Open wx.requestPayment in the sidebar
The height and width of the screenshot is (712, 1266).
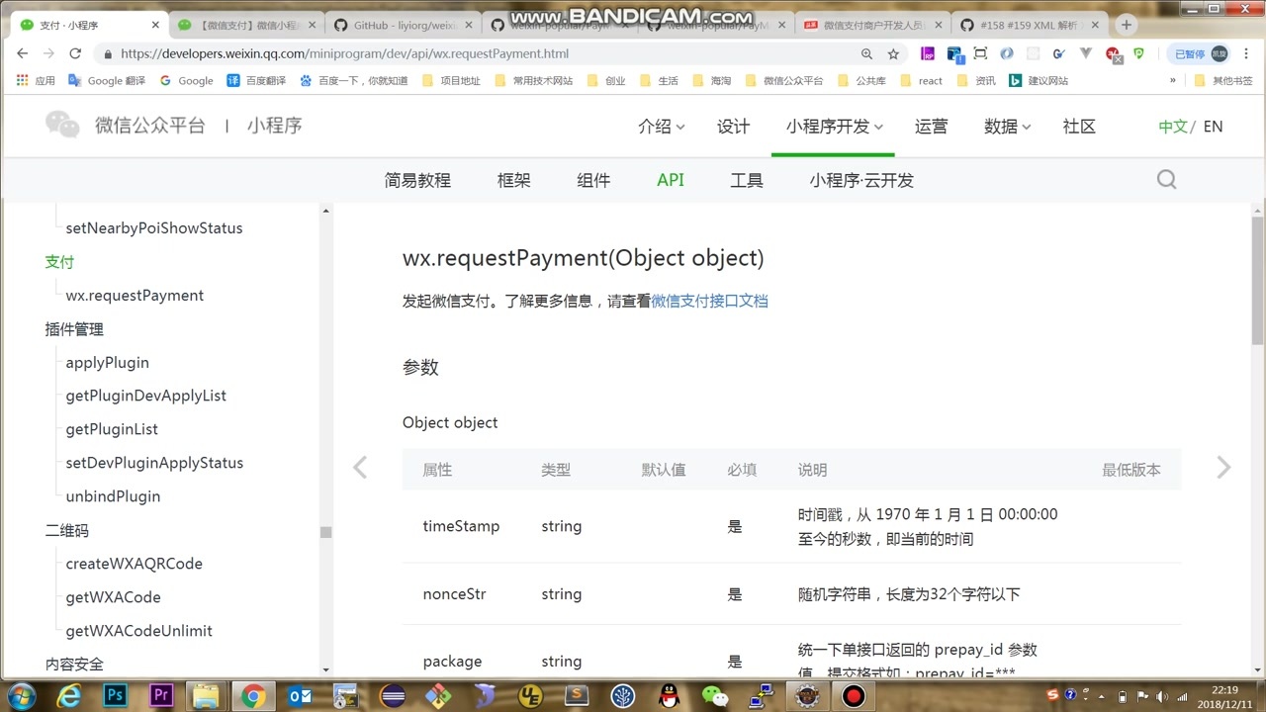tap(135, 295)
